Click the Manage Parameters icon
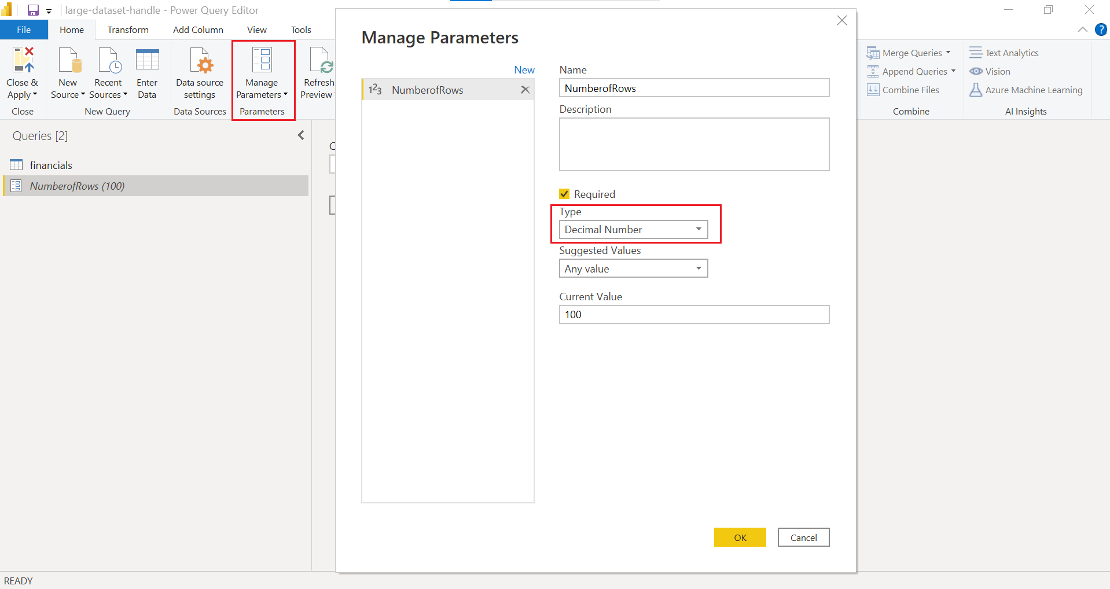This screenshot has height=589, width=1110. (262, 60)
